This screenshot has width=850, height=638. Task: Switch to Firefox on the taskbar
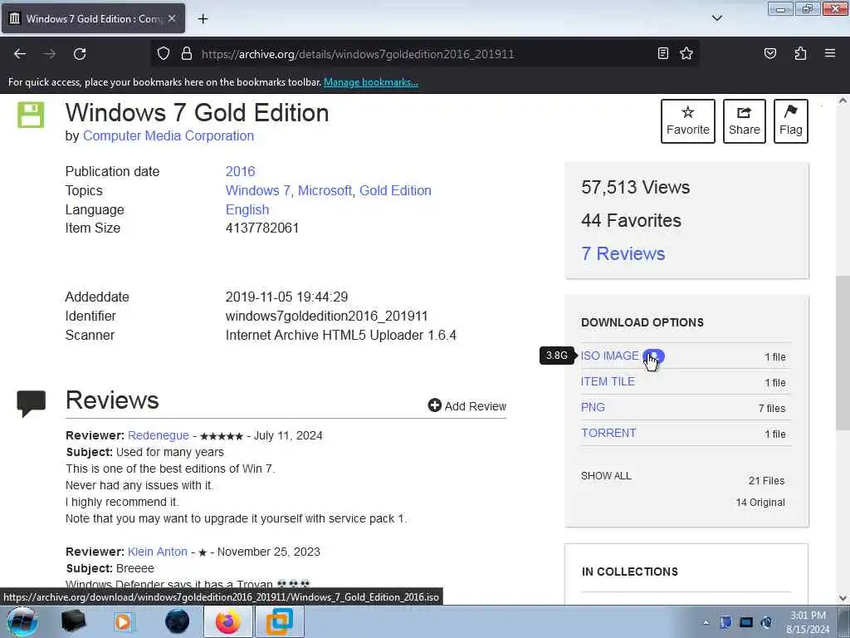pyautogui.click(x=227, y=621)
